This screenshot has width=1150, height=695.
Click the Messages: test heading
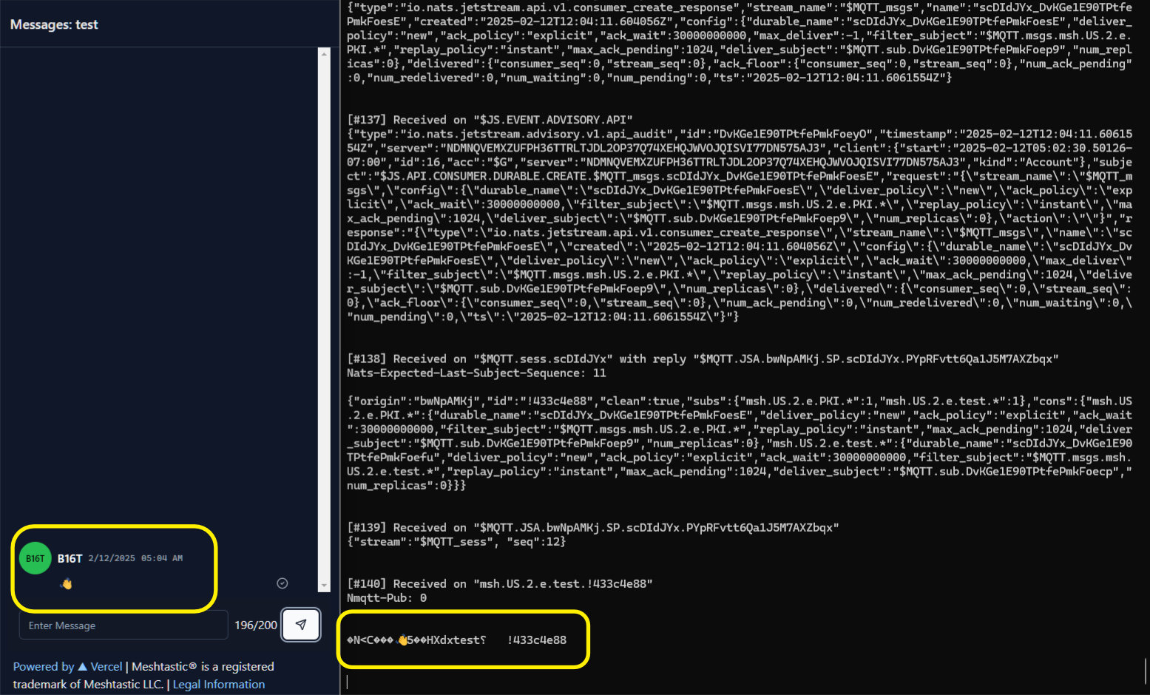(54, 24)
